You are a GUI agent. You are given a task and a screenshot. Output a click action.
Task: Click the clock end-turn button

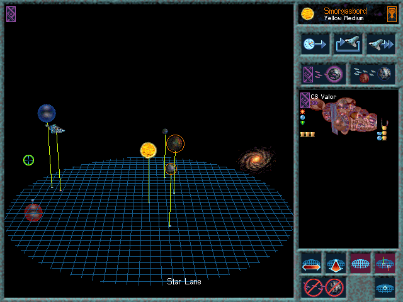tap(315, 44)
